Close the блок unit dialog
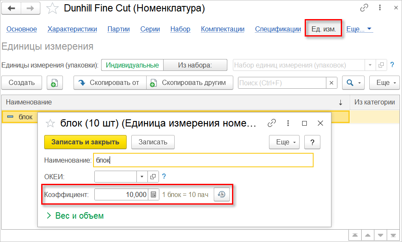Image resolution: width=402 pixels, height=242 pixels. click(320, 124)
